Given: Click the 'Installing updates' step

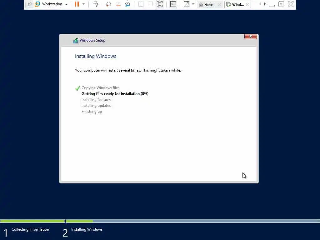Looking at the screenshot, I should point(96,106).
